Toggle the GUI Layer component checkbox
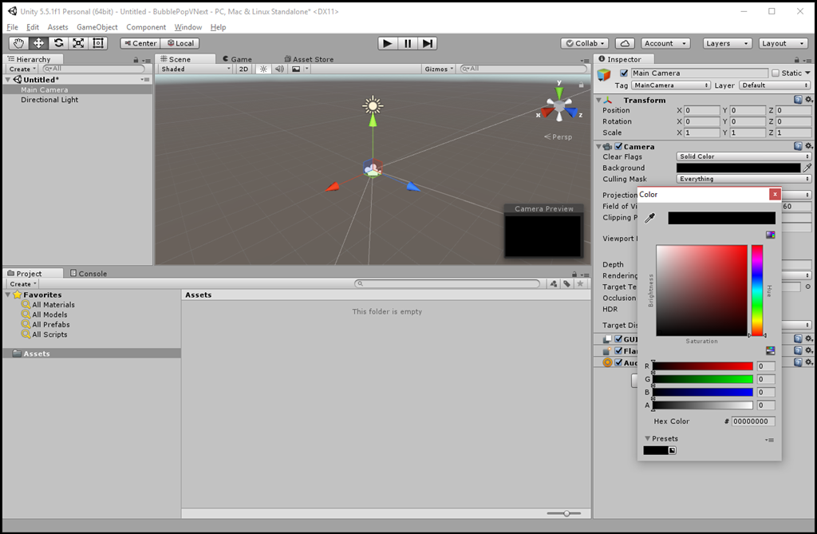The height and width of the screenshot is (534, 817). click(x=618, y=339)
